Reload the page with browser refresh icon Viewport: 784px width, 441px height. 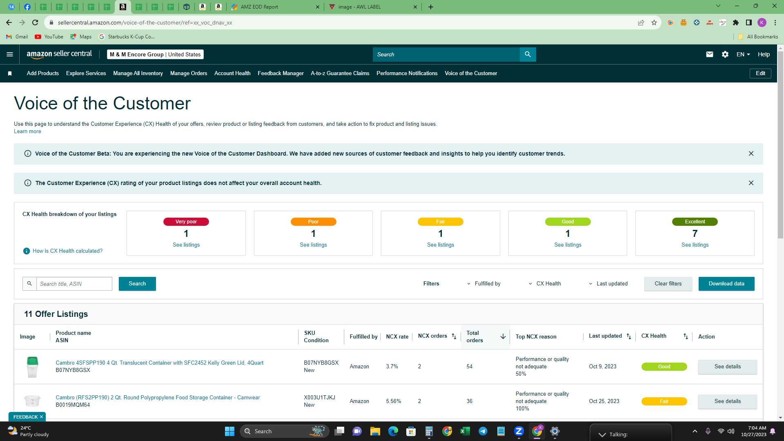tap(35, 22)
